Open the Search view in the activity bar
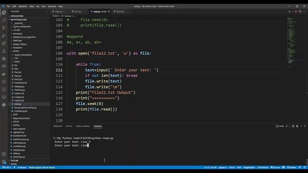This screenshot has height=173, width=308. pos(4,20)
